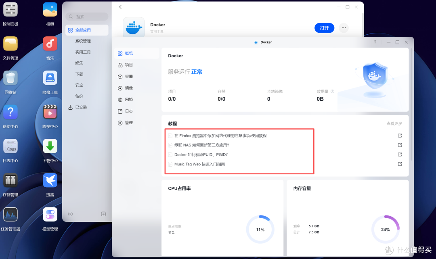Image resolution: width=436 pixels, height=259 pixels.
Task: Click the 数据量 0B value
Action: (x=320, y=99)
